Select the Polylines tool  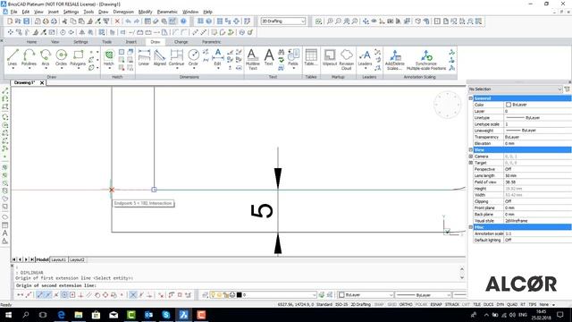[x=29, y=57]
